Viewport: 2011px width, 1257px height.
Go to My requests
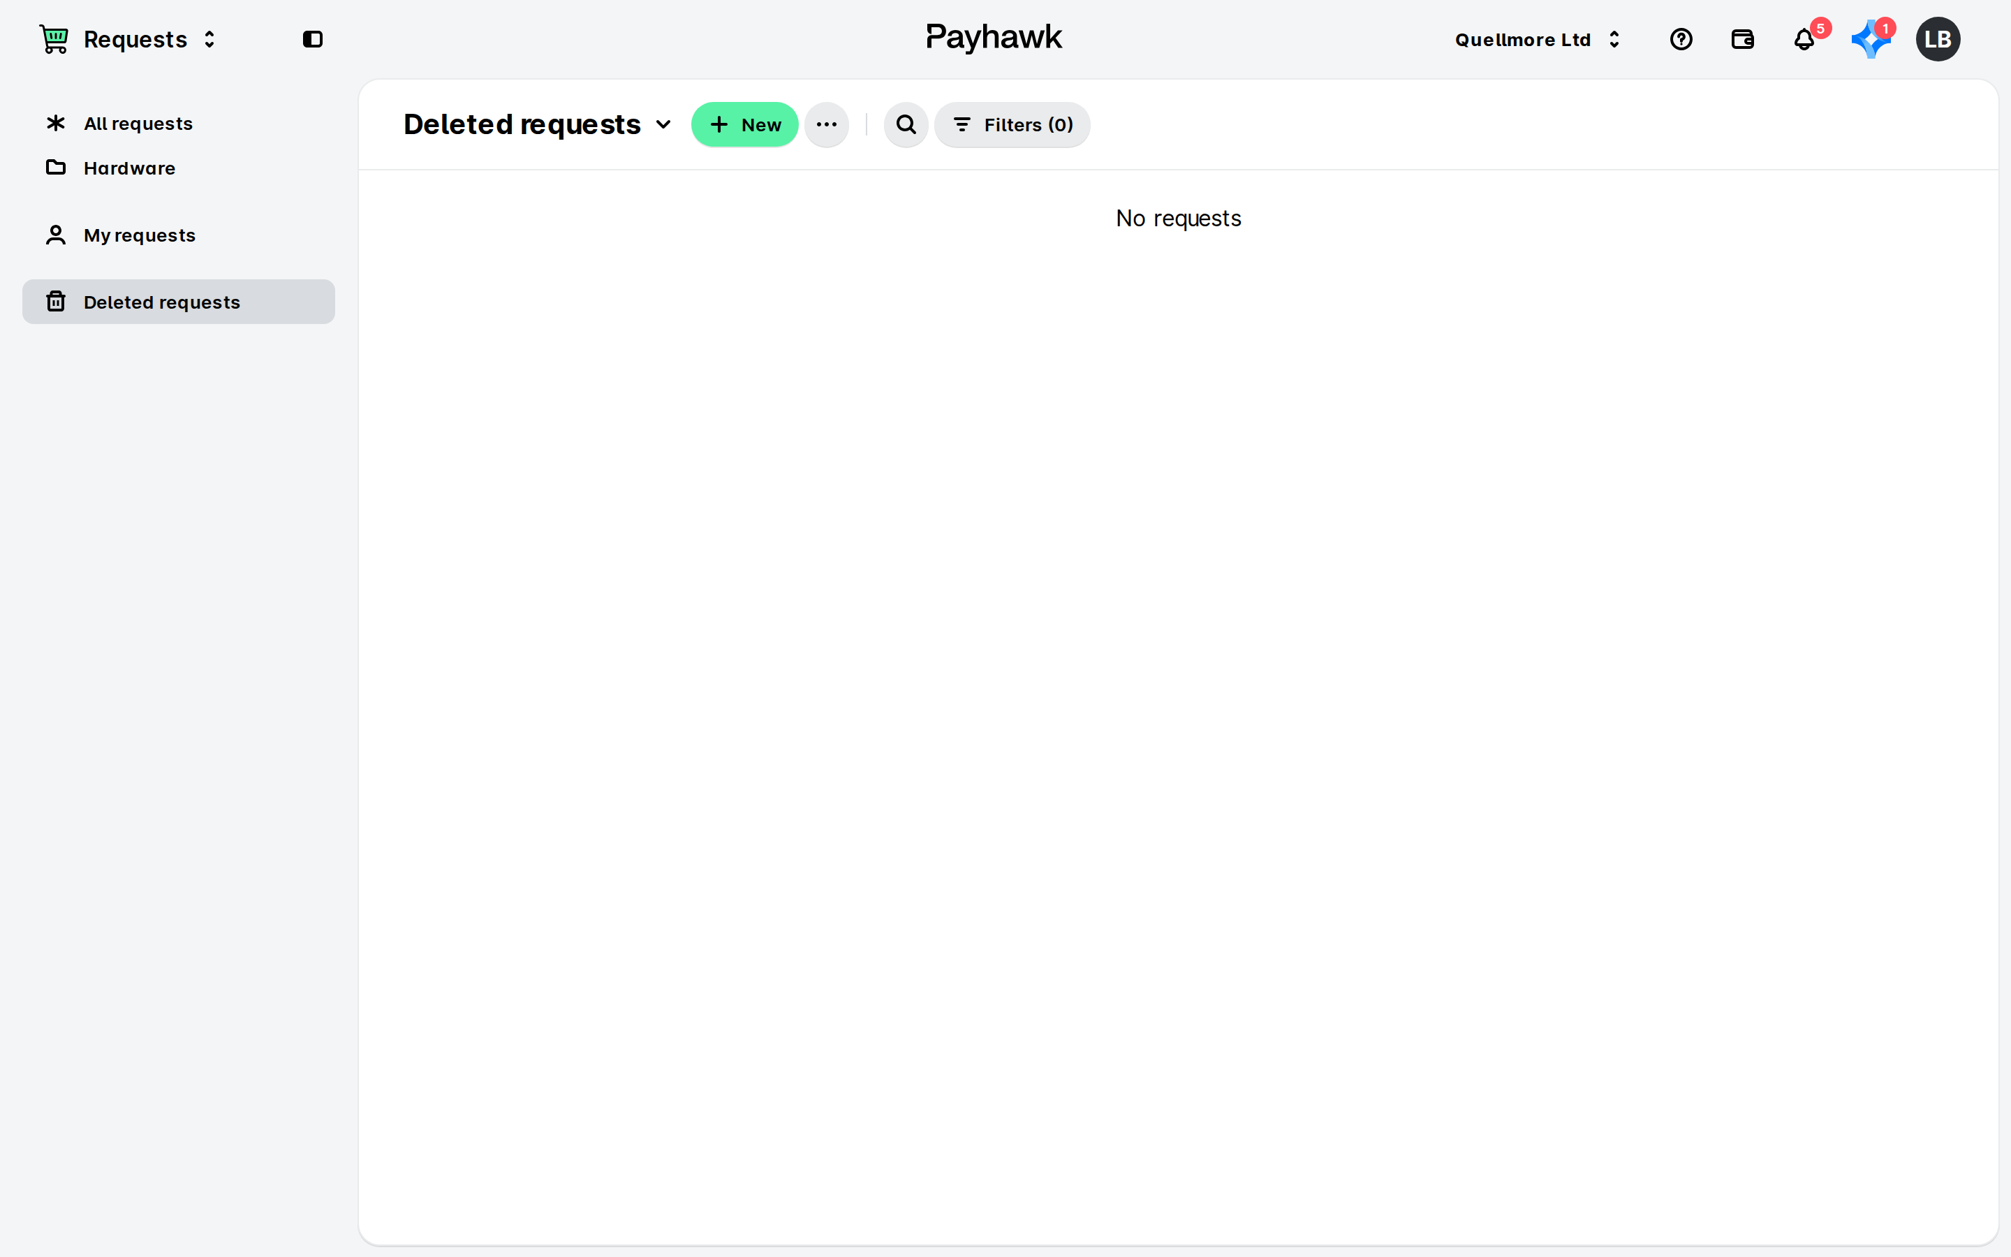pos(179,235)
